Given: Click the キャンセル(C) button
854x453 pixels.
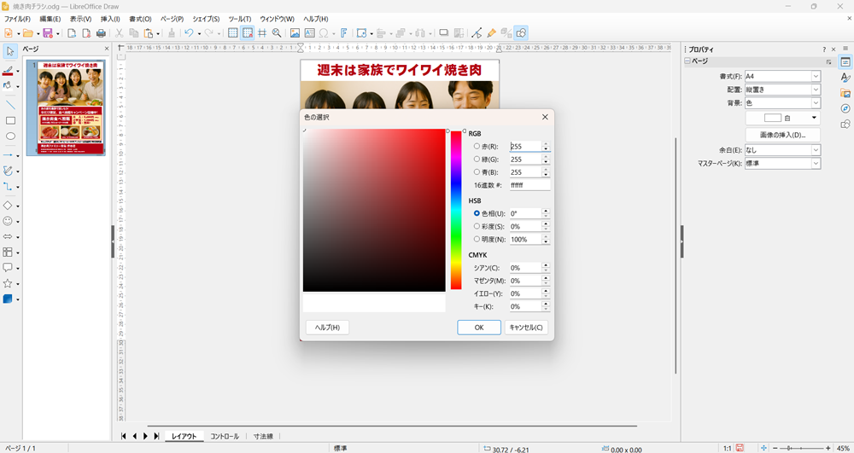Looking at the screenshot, I should 525,328.
